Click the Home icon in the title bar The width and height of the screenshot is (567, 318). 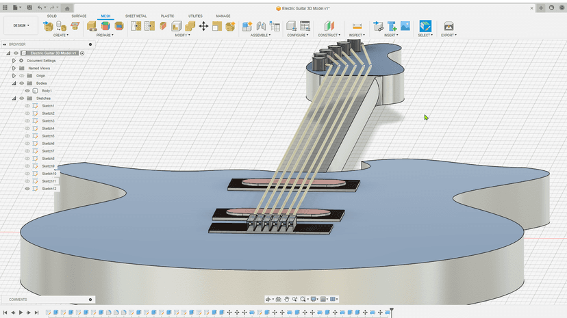pos(67,8)
